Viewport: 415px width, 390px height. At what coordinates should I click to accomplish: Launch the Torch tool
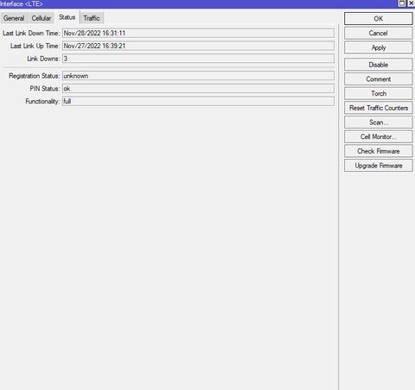point(378,93)
